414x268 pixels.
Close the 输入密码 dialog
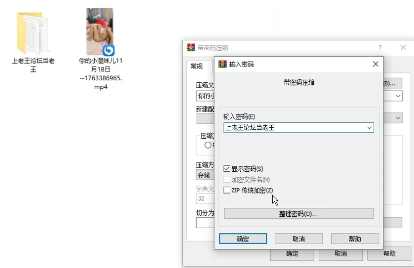pyautogui.click(x=376, y=64)
